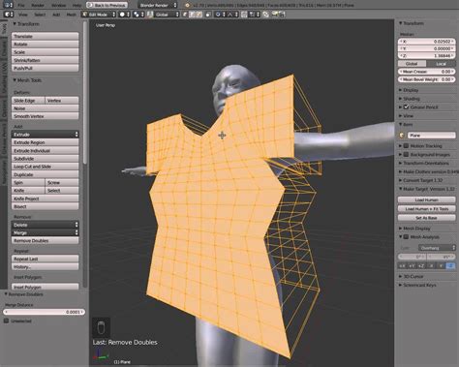Open the viewport Add menu

pyautogui.click(x=56, y=15)
